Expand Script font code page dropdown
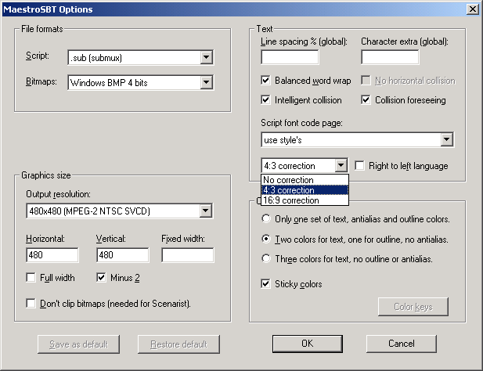The image size is (483, 371). coord(446,140)
